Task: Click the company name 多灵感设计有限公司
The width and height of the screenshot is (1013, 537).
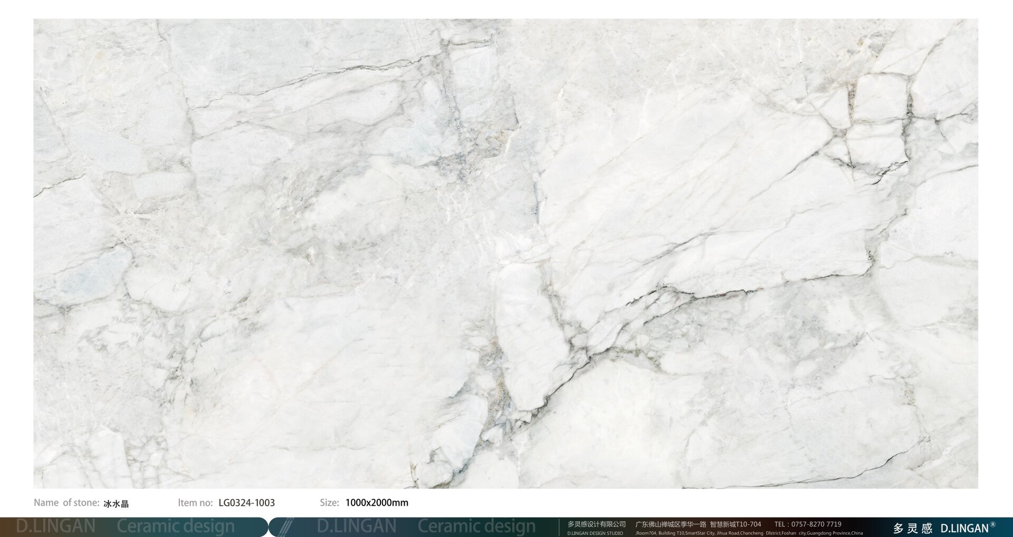Action: tap(596, 524)
